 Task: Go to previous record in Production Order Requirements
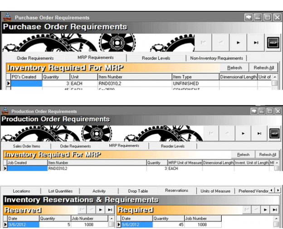pos(227,134)
